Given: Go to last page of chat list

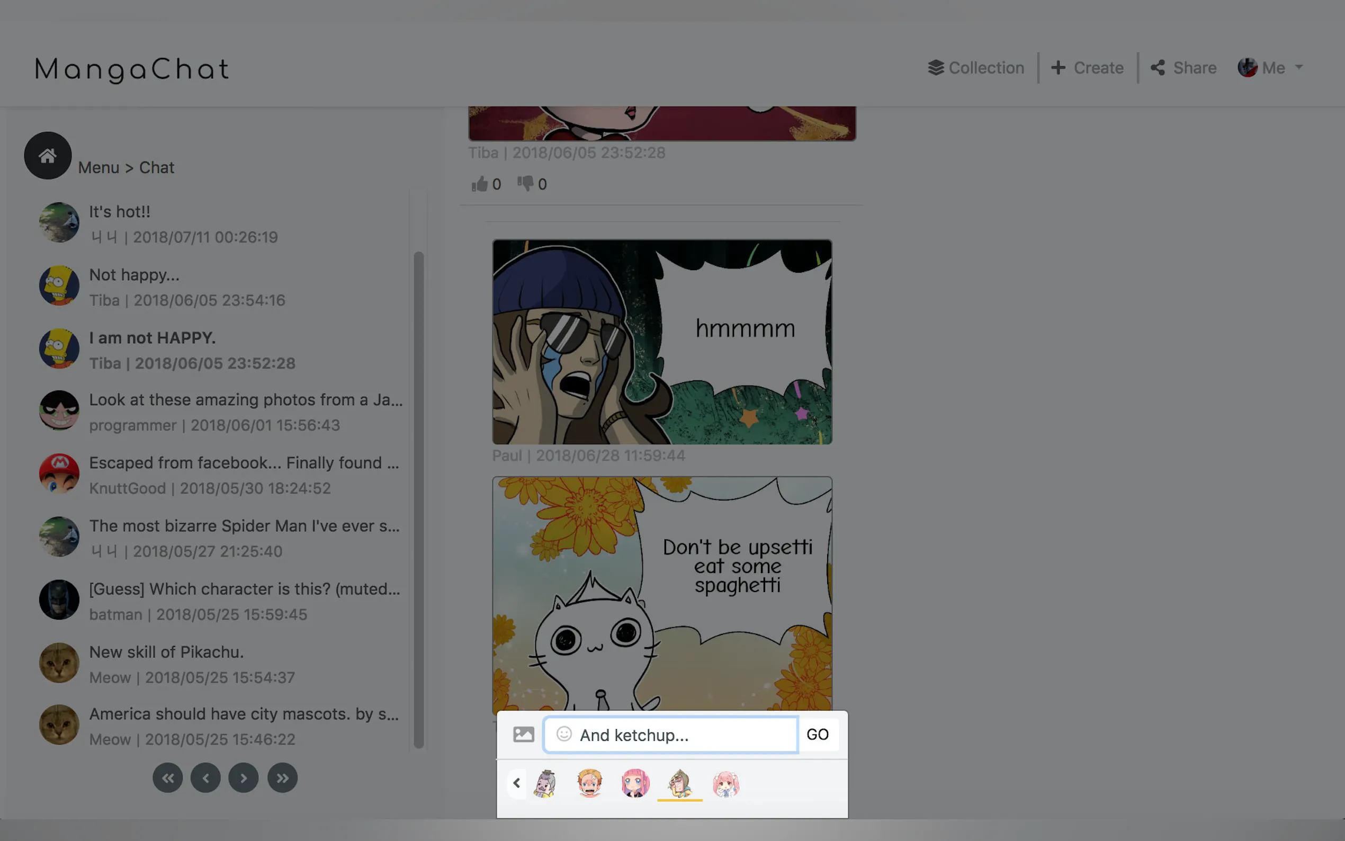Looking at the screenshot, I should [x=282, y=777].
